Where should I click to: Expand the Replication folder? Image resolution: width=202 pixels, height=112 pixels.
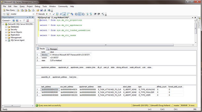point(6,35)
